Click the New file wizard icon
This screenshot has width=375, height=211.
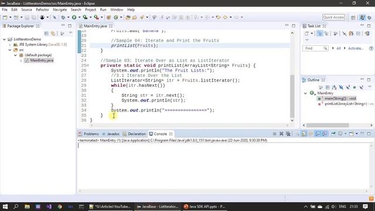tap(5, 17)
